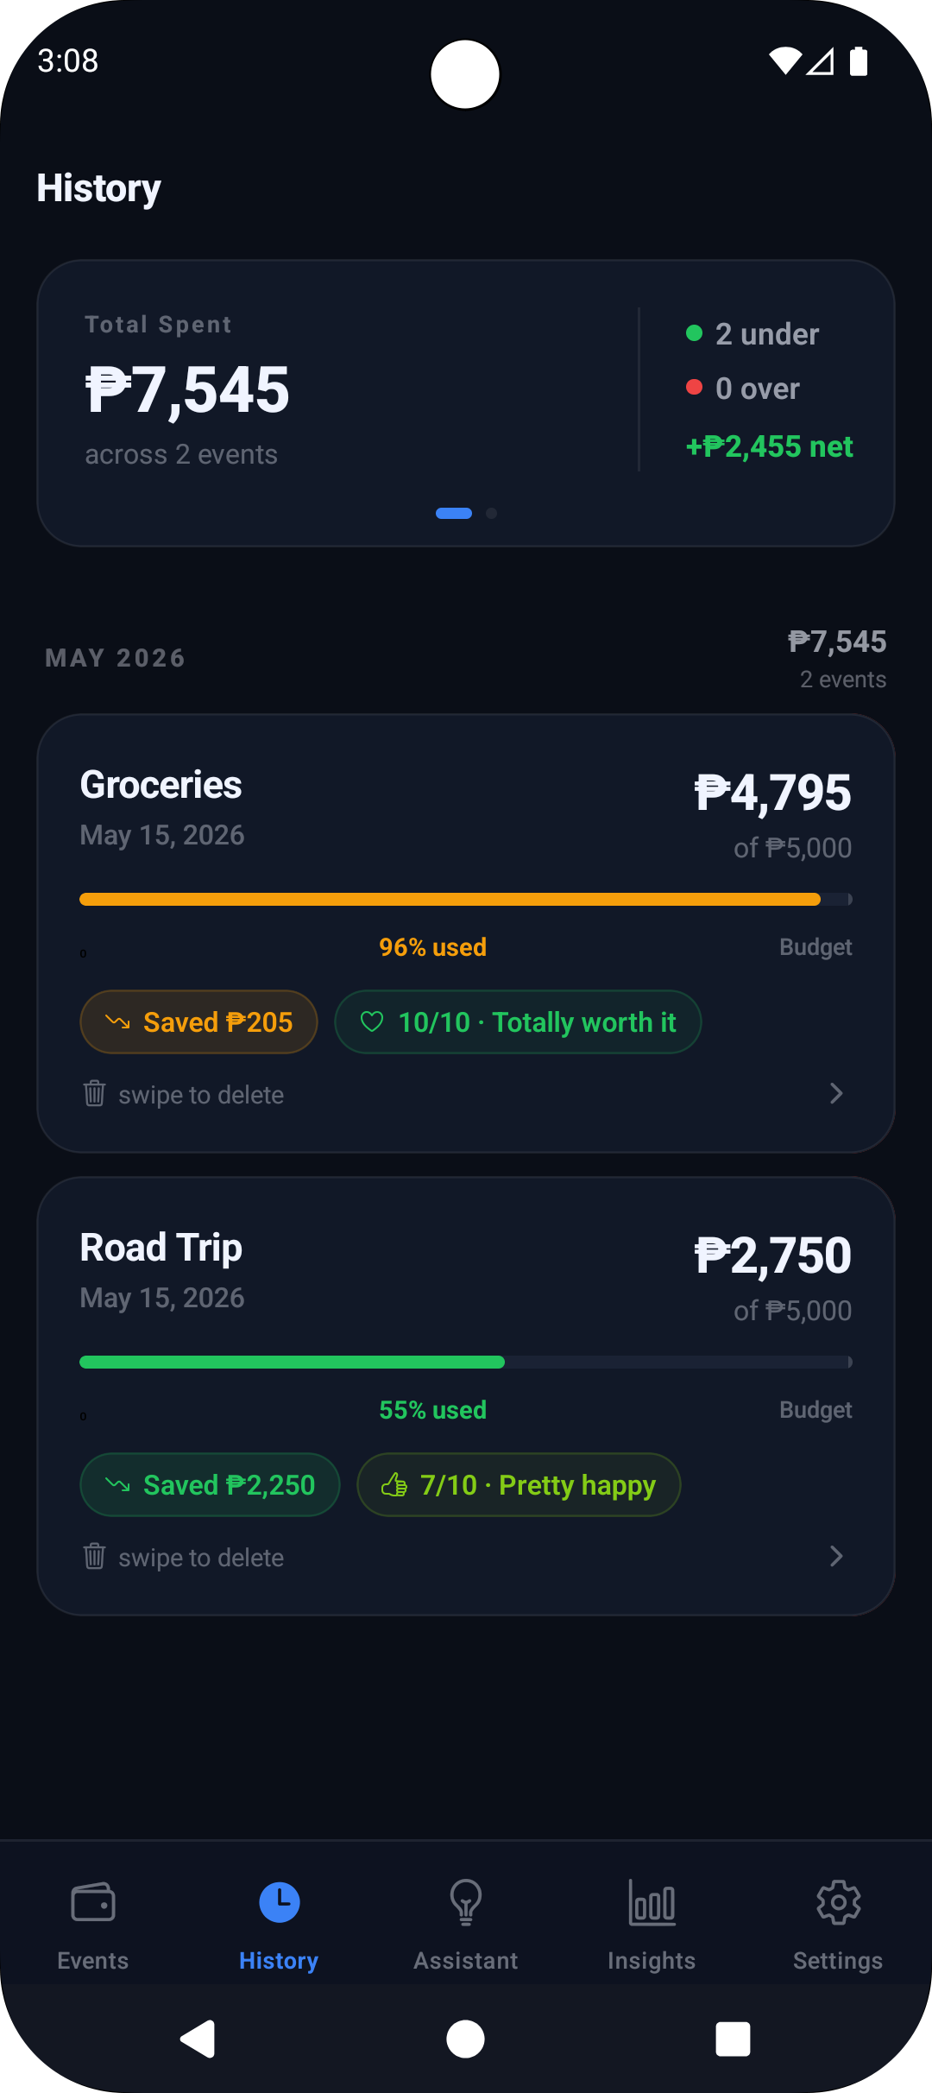
Task: Tap the heart icon in Totally worth it chip
Action: tap(372, 1021)
